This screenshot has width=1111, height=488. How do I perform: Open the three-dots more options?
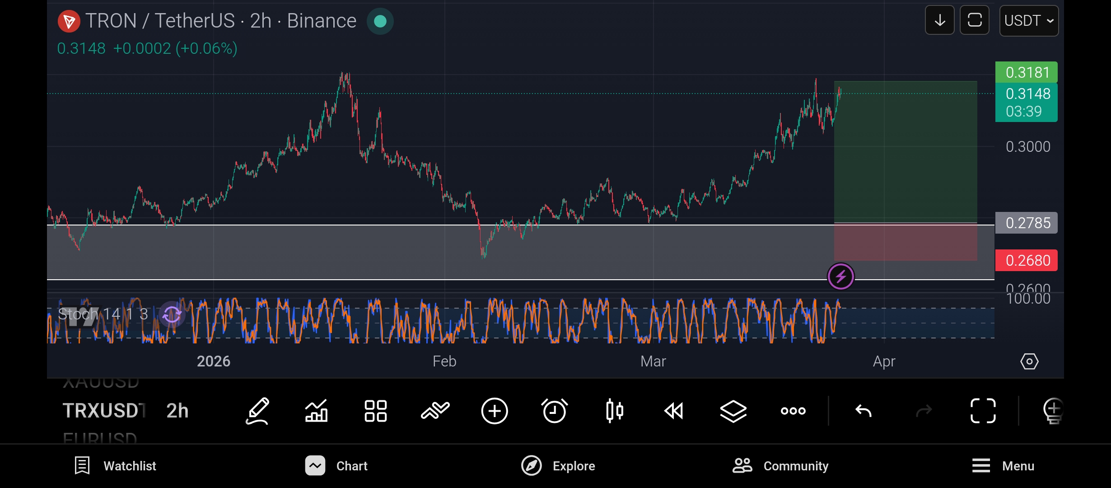click(793, 411)
